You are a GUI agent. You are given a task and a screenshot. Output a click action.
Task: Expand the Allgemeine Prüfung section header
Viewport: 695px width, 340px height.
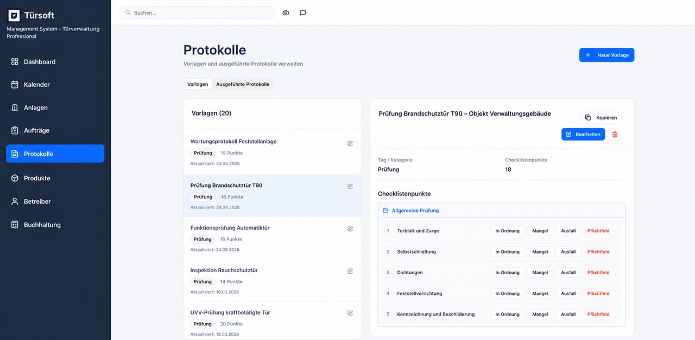[x=502, y=211]
